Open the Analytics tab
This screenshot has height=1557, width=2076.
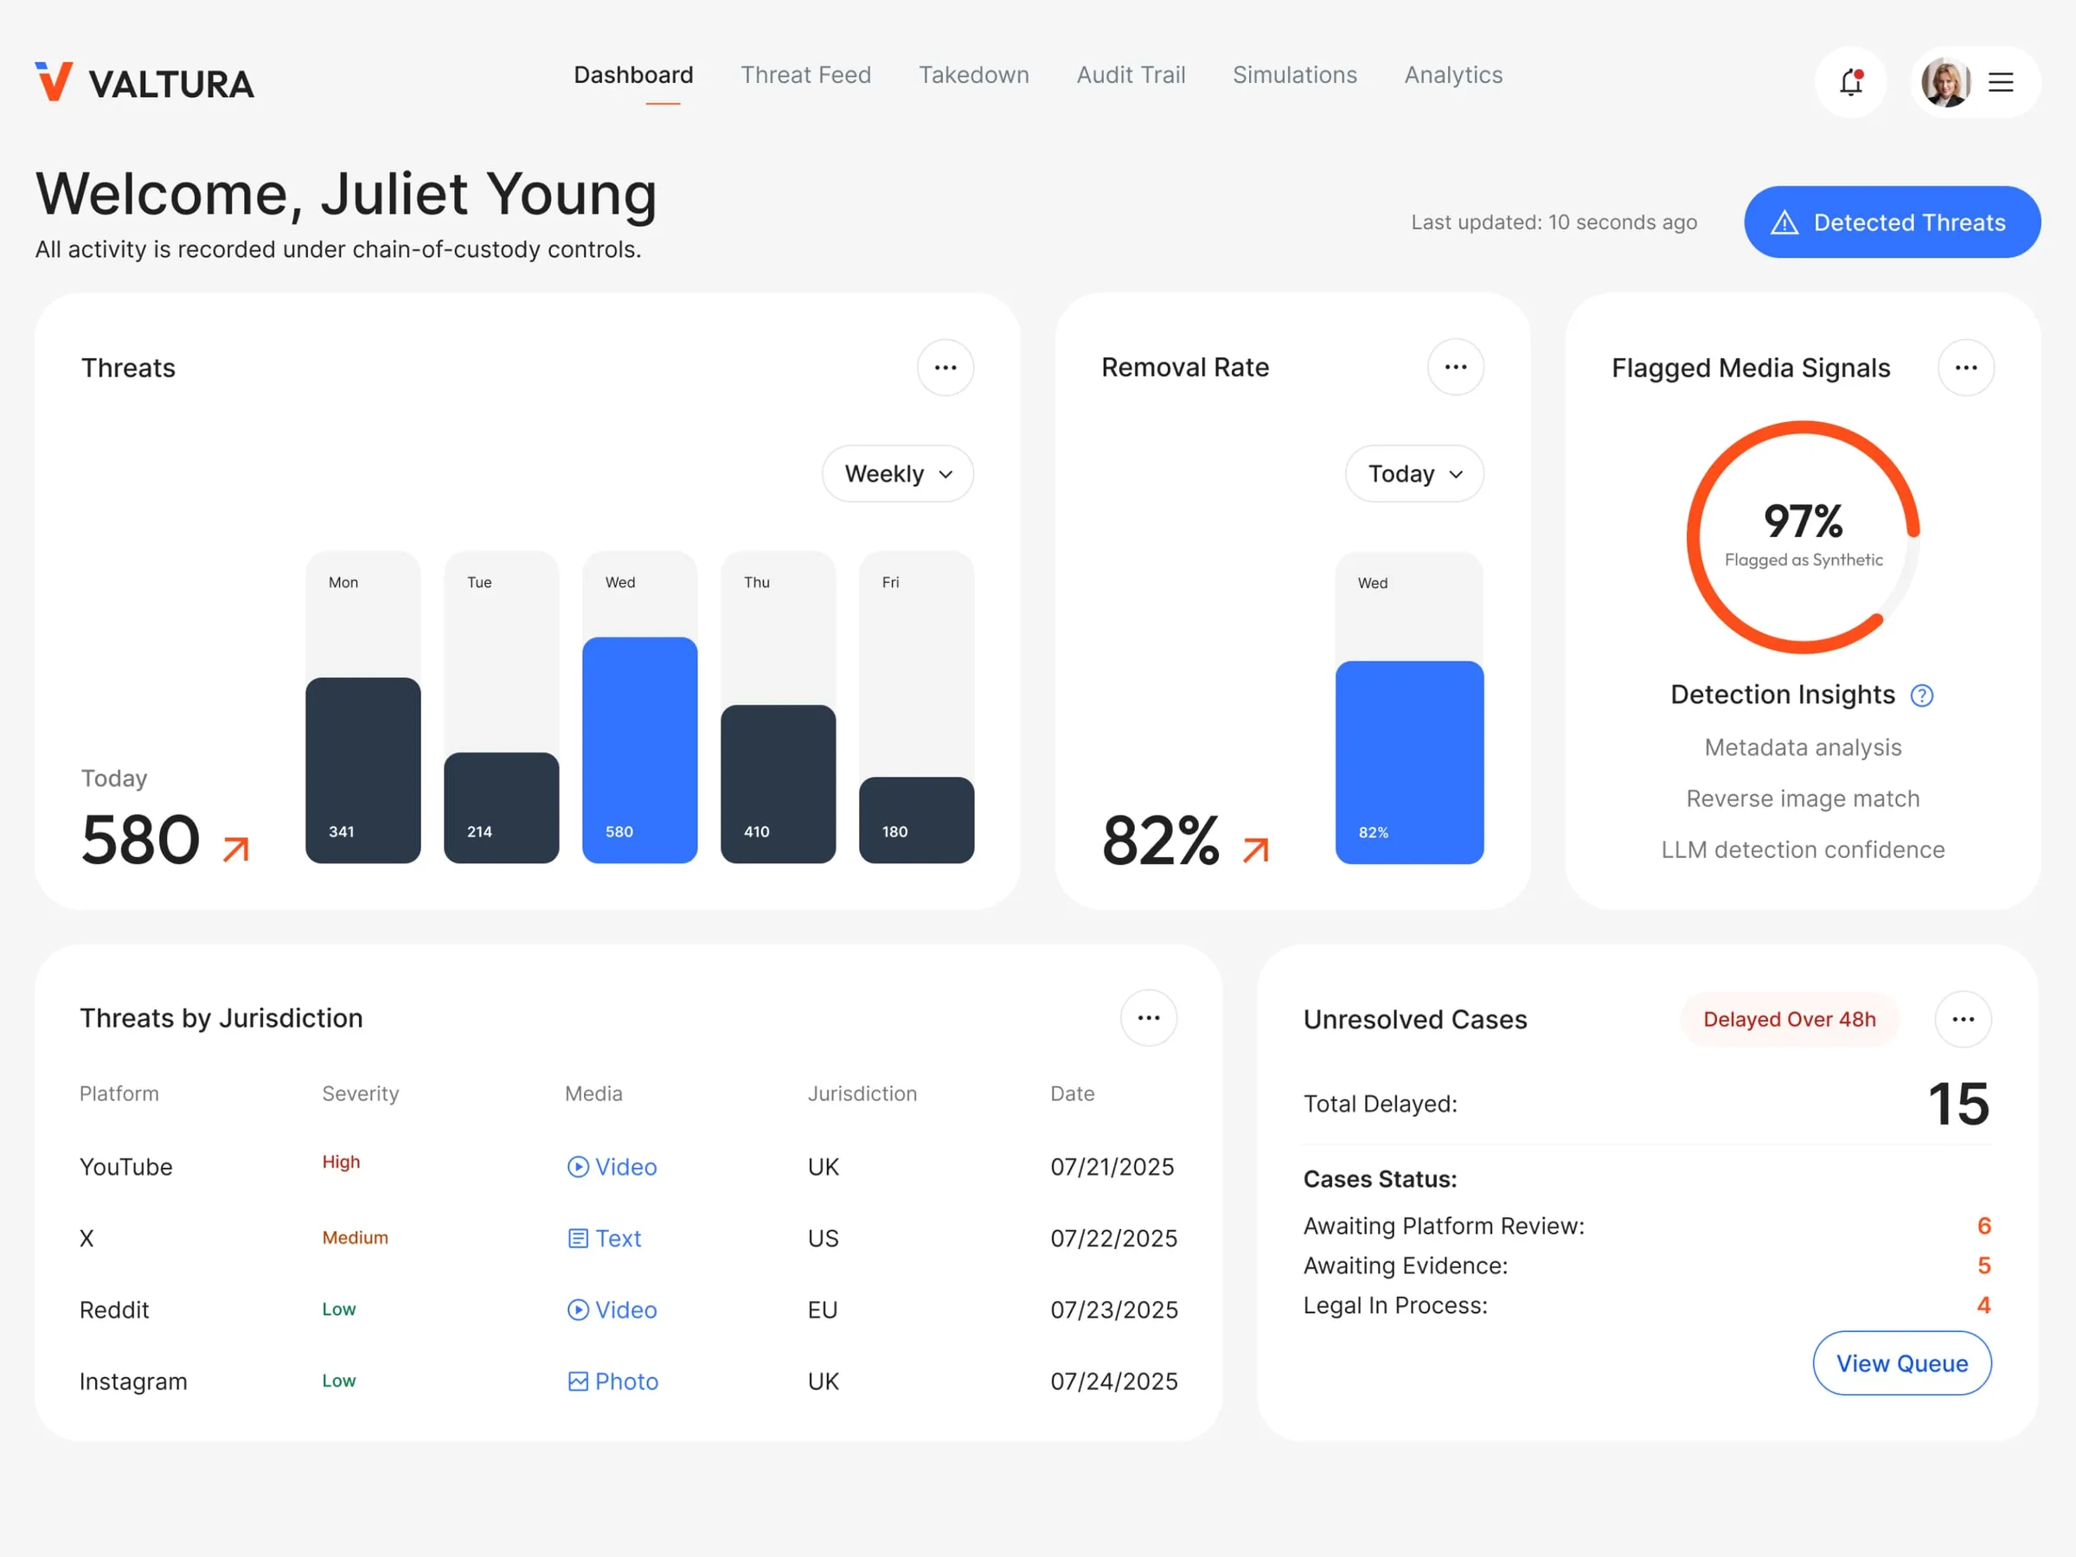tap(1454, 75)
